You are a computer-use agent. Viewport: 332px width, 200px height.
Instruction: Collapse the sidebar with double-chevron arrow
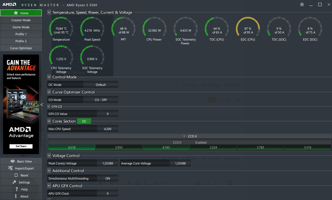pos(42,105)
